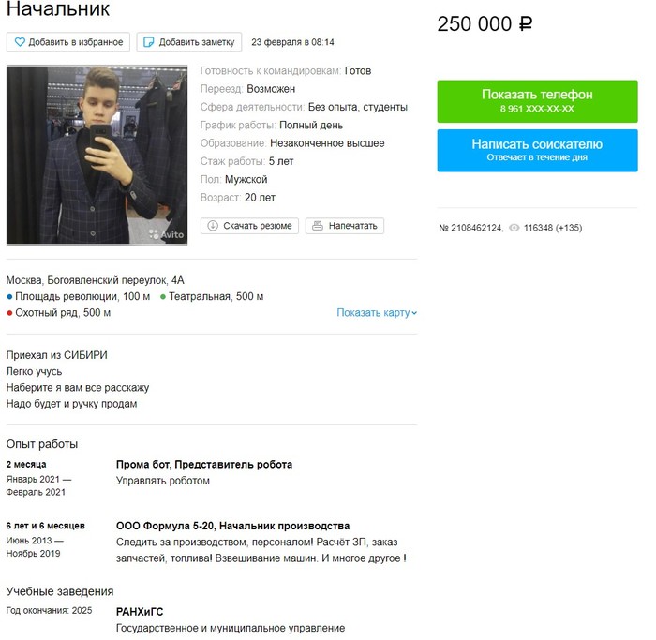Screen dimensions: 656x640
Task: Click the download icon in Скачать резюме
Action: (x=213, y=226)
